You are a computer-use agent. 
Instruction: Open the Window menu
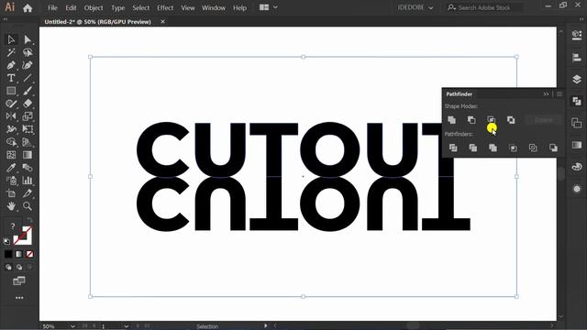[x=214, y=8]
